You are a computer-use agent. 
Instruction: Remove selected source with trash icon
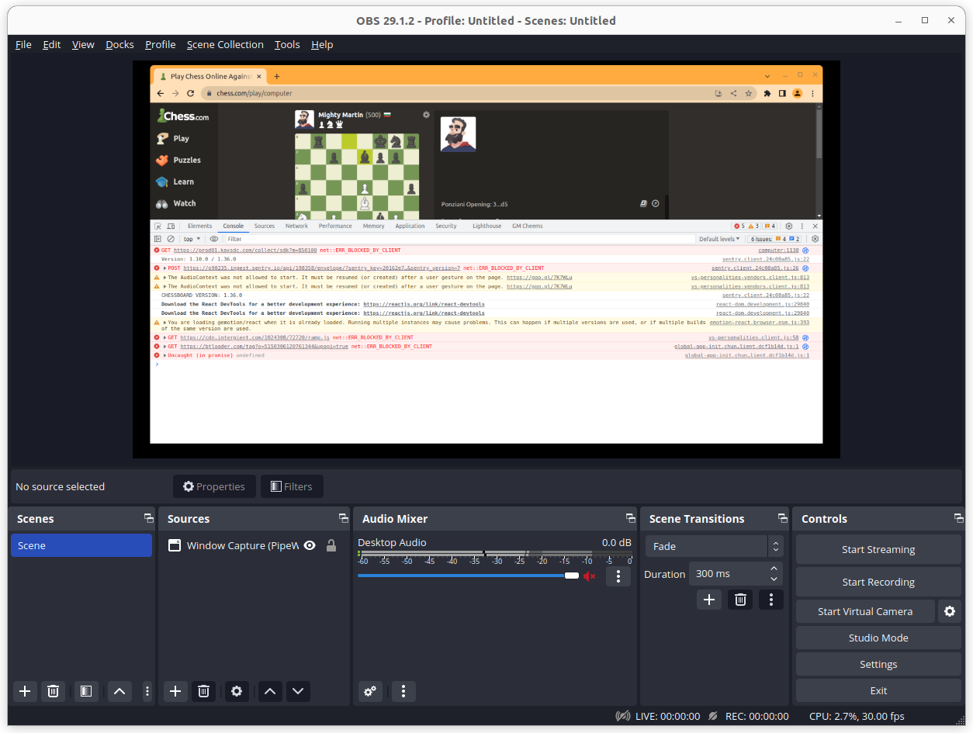[203, 691]
